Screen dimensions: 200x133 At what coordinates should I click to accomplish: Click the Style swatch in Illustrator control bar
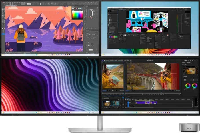coord(41,4)
